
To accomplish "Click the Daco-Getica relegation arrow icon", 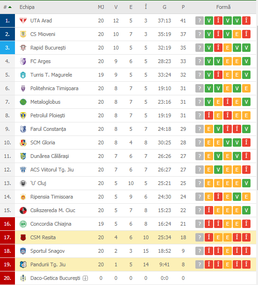I will [85, 278].
